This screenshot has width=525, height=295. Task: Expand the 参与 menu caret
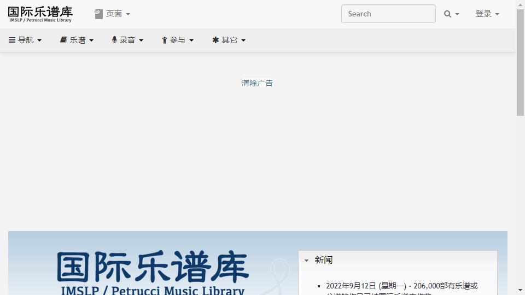191,40
